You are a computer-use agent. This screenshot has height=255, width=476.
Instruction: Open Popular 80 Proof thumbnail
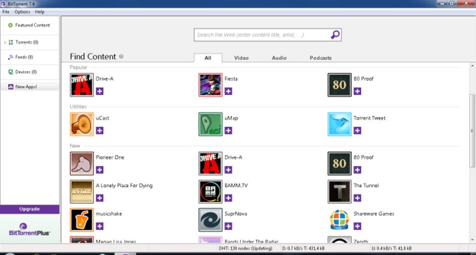339,85
